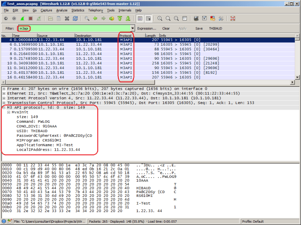Viewport: 301px width, 225px height.
Task: Reload the current capture file
Action: (x=75, y=18)
